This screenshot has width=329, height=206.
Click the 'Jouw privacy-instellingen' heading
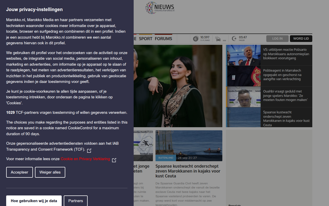click(x=34, y=10)
